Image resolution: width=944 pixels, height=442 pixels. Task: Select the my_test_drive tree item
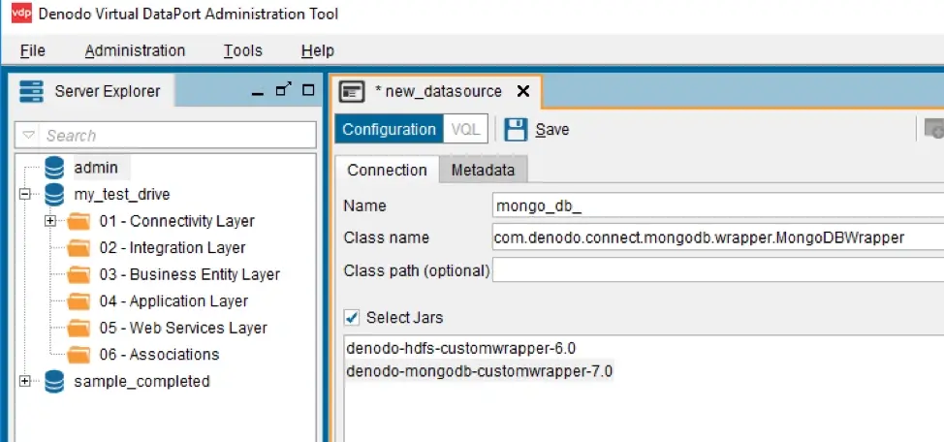(121, 195)
